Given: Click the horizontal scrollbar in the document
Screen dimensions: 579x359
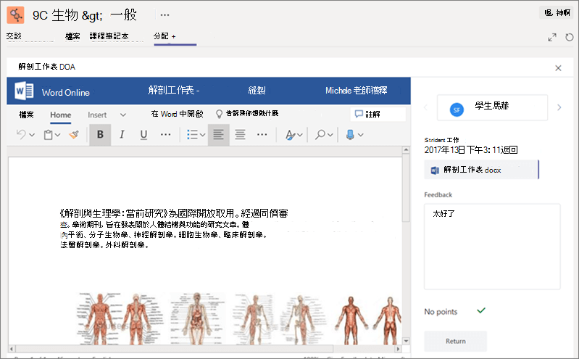Looking at the screenshot, I should coord(175,349).
